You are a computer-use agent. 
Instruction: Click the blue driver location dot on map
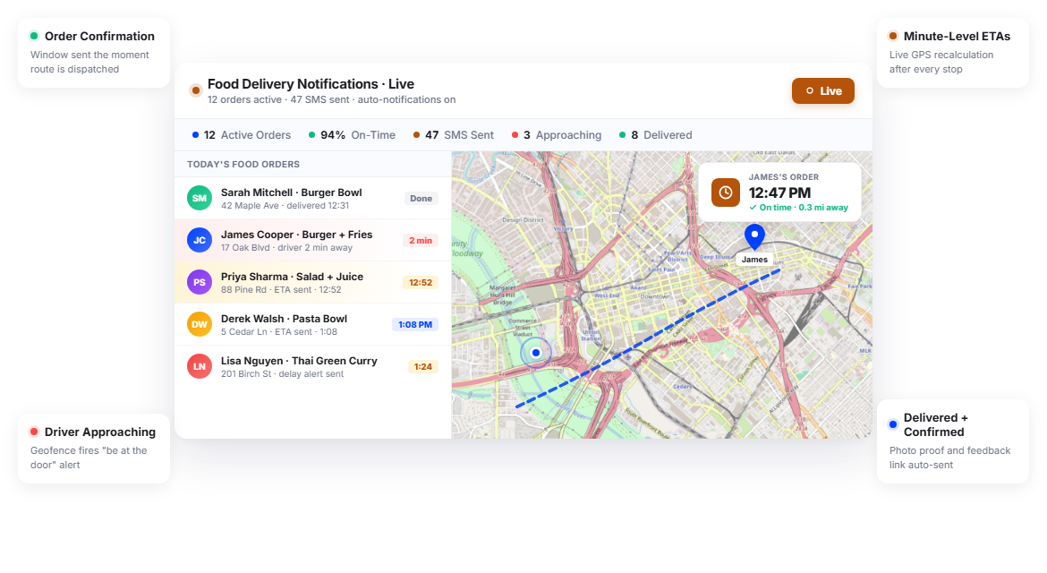(x=535, y=353)
